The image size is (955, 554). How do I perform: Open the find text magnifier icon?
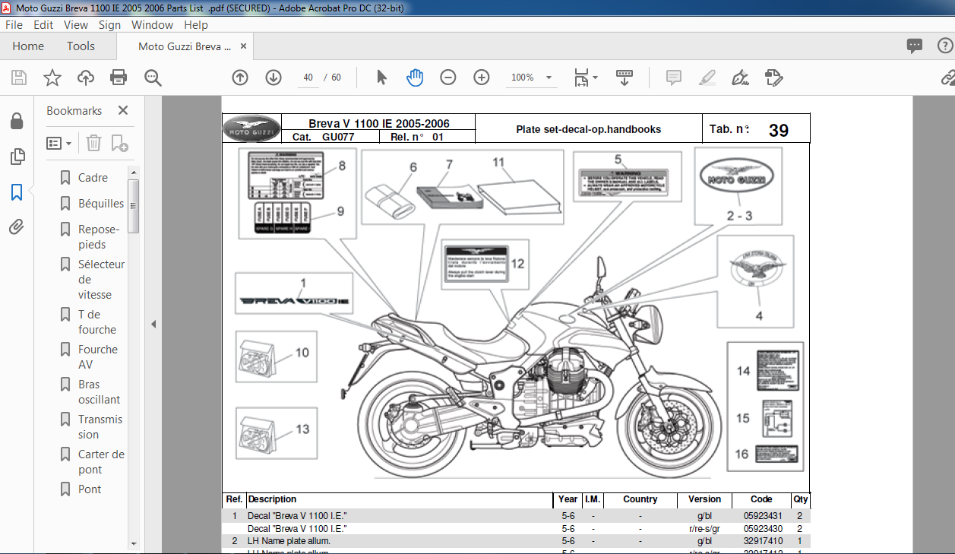153,78
